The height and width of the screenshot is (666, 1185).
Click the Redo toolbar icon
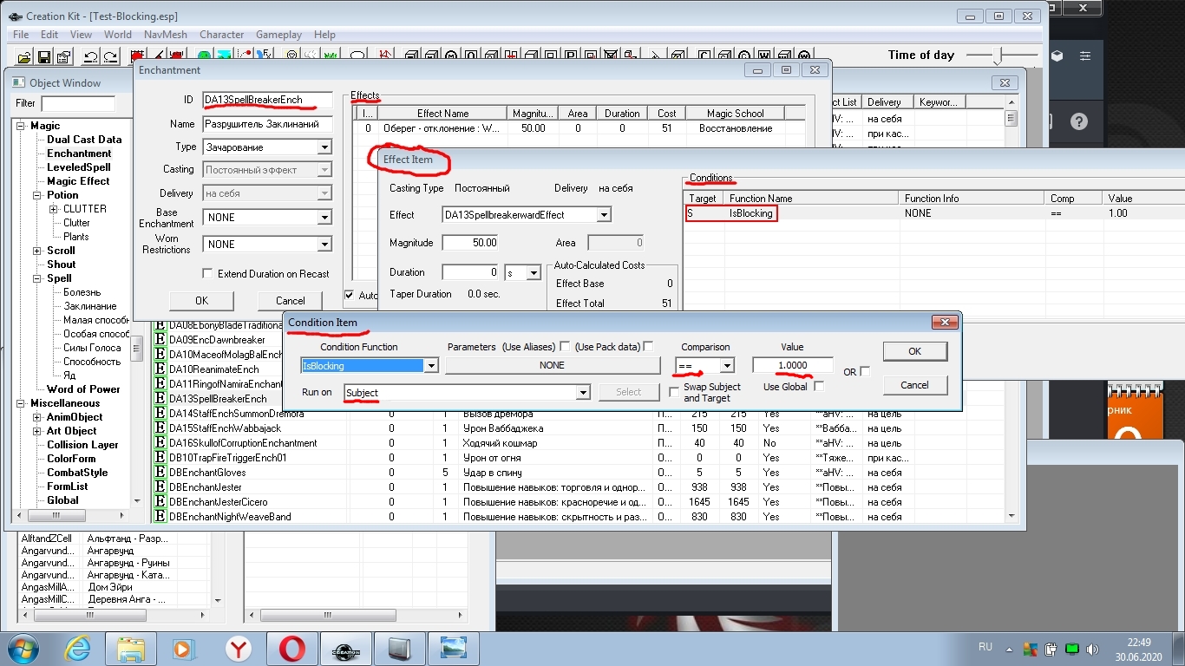(110, 57)
